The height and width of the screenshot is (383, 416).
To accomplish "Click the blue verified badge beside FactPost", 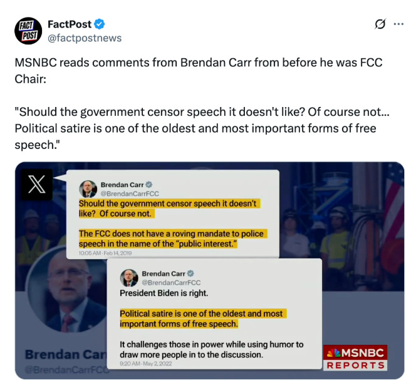I will point(100,24).
